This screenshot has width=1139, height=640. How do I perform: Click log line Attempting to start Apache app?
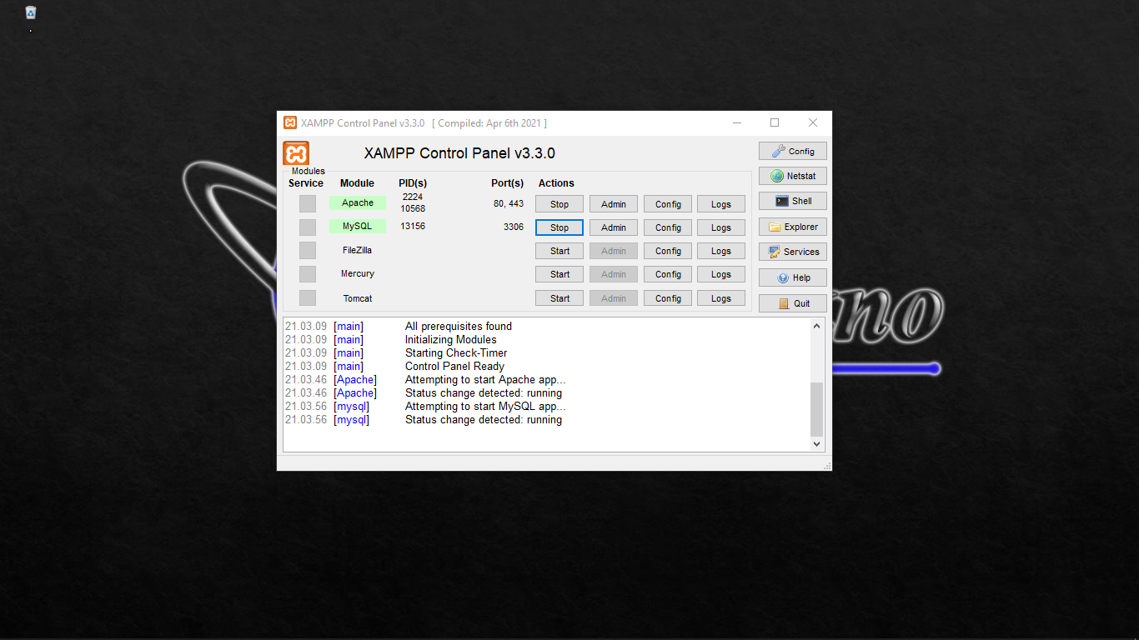485,379
